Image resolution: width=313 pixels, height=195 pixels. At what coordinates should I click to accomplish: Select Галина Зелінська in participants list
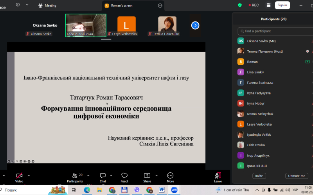(275, 83)
